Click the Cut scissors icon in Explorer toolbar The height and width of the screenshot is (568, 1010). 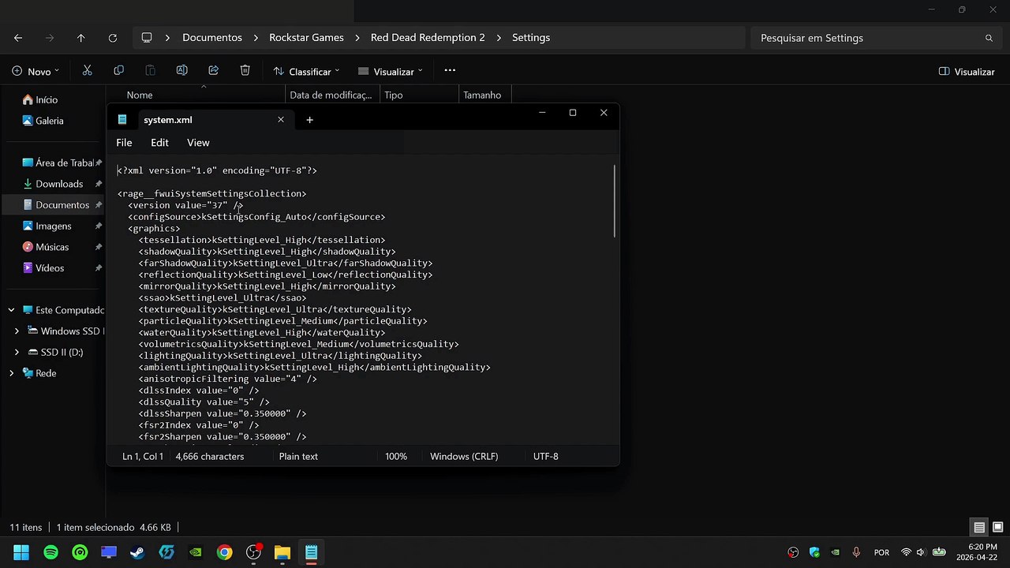click(87, 71)
